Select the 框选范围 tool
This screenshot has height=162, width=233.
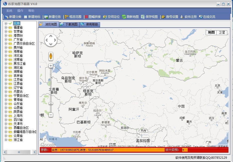[x=67, y=17]
